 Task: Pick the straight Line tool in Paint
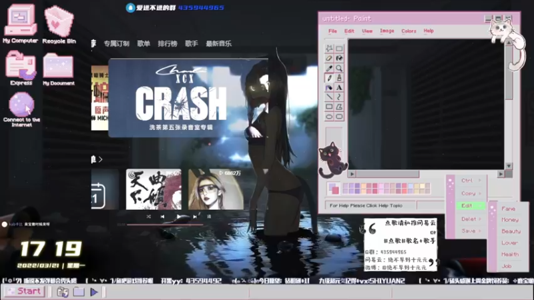point(329,97)
